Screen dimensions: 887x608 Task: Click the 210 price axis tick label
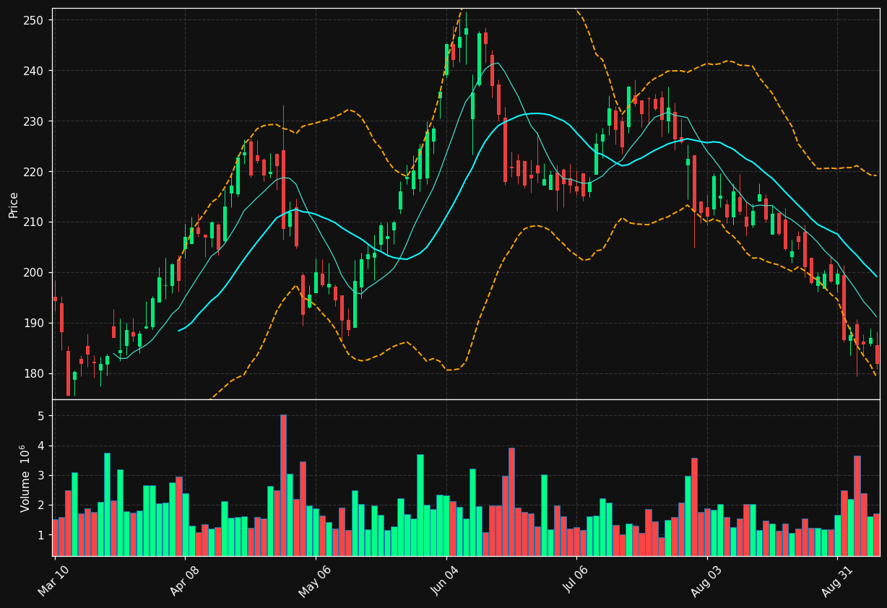[x=33, y=222]
